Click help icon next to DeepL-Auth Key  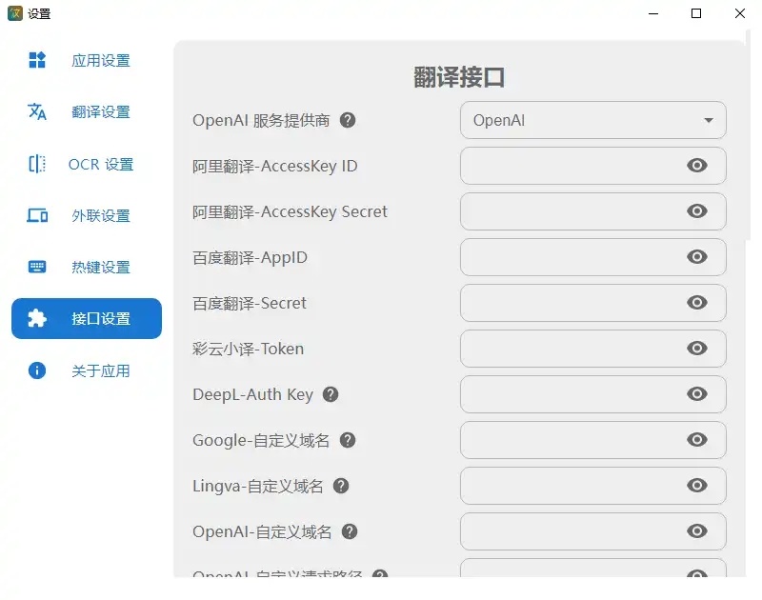[331, 394]
